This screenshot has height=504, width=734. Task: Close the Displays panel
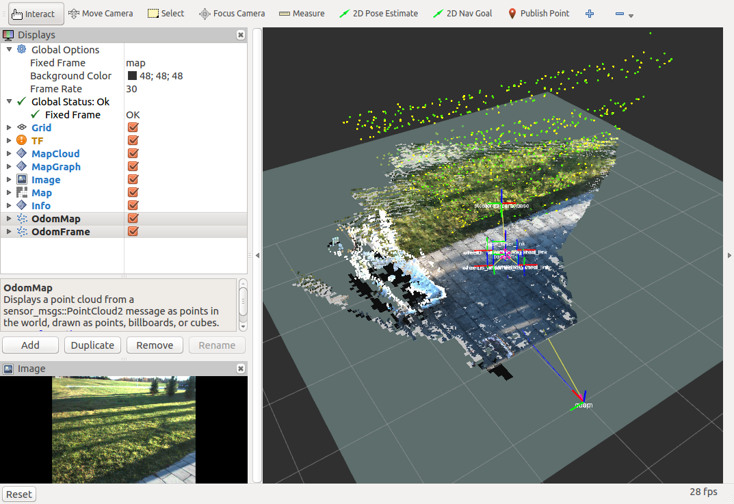pyautogui.click(x=241, y=35)
